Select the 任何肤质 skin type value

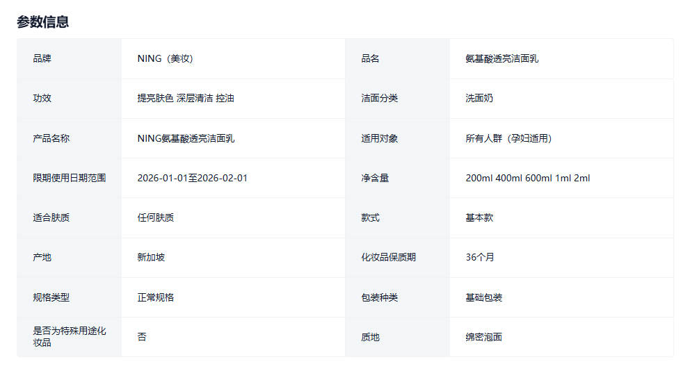(x=156, y=217)
